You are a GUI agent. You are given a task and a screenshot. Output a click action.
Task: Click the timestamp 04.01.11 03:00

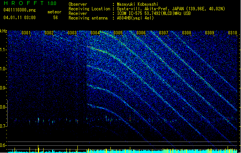pos(20,18)
